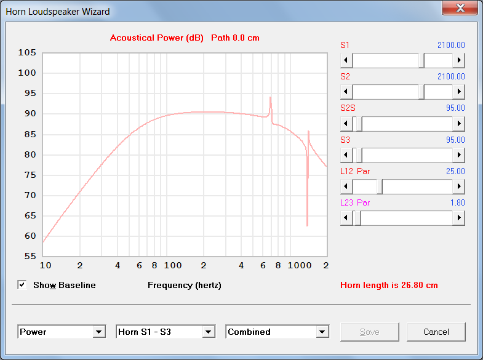Image resolution: width=483 pixels, height=360 pixels.
Task: Click the Horn length is 26.80 cm text
Action: 389,285
